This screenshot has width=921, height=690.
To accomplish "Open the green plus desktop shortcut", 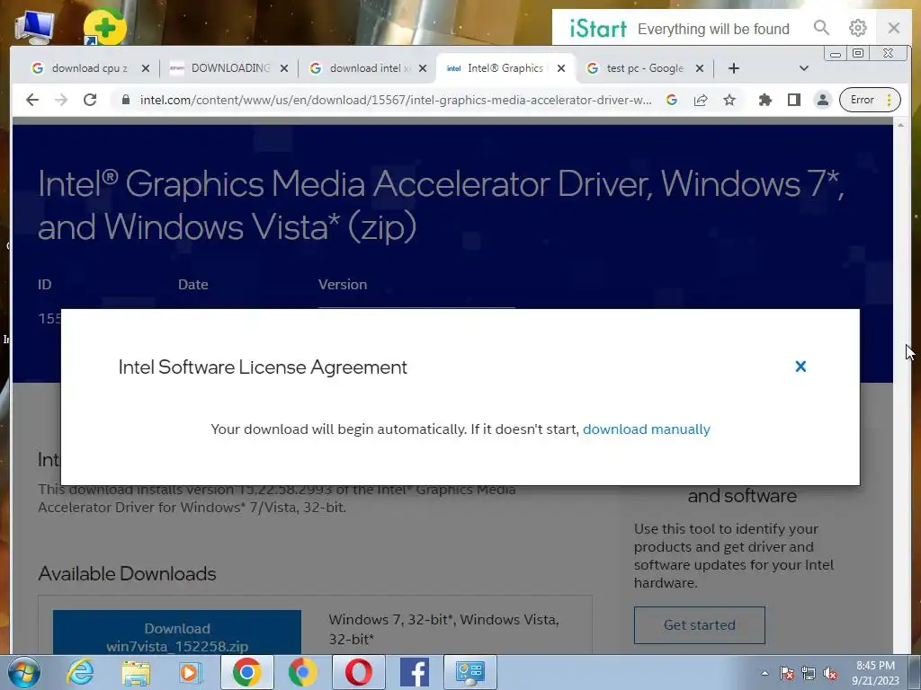I will pos(104,26).
